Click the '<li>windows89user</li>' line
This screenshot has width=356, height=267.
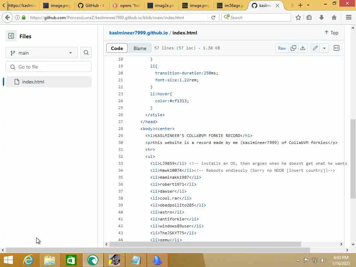point(177,226)
